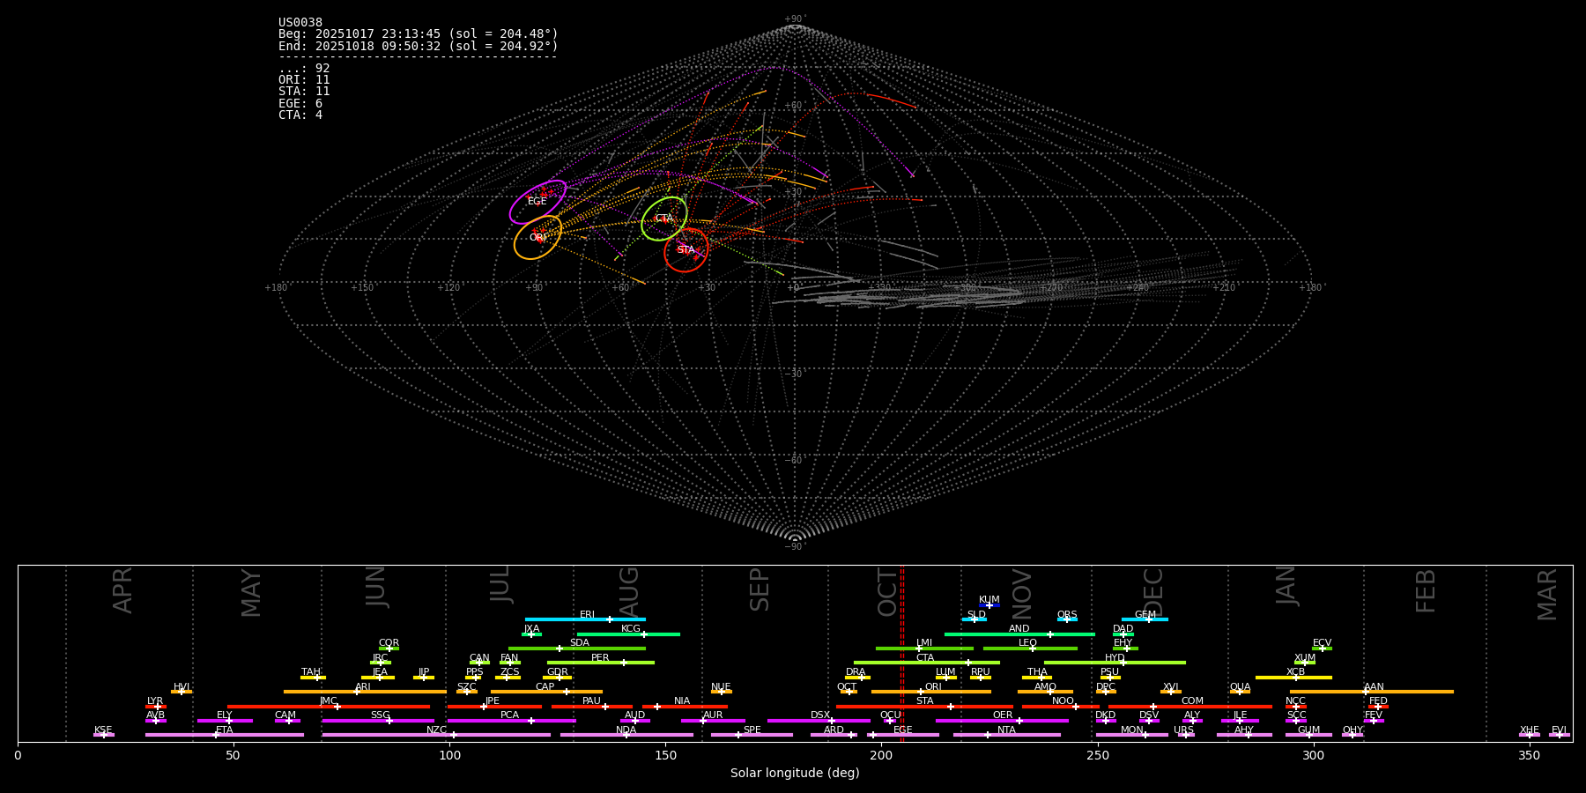Click the 200 tick on the solar longitude axis

click(881, 755)
